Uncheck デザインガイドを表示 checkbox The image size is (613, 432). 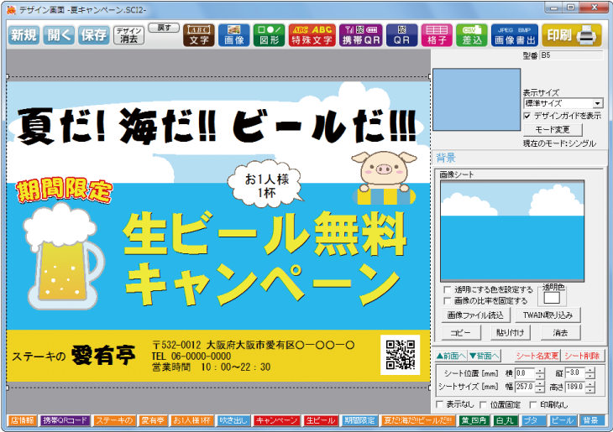tap(527, 116)
